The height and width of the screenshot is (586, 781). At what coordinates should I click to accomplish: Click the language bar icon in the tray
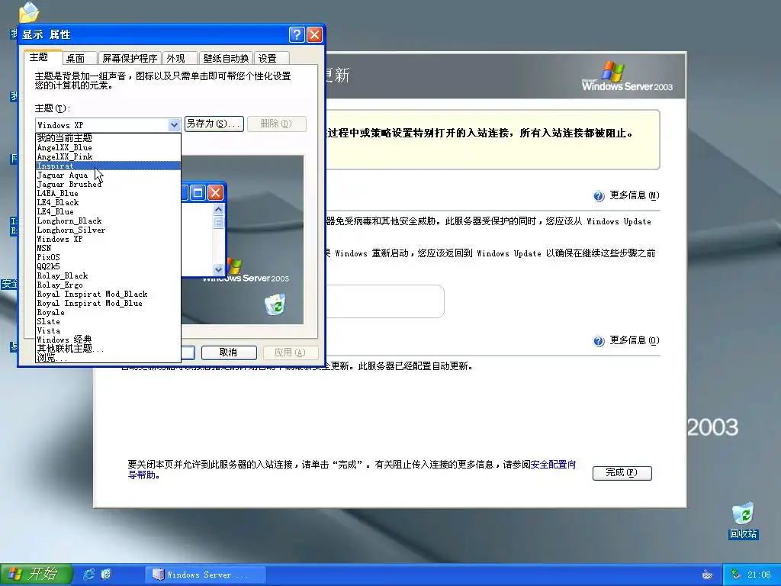pos(707,575)
